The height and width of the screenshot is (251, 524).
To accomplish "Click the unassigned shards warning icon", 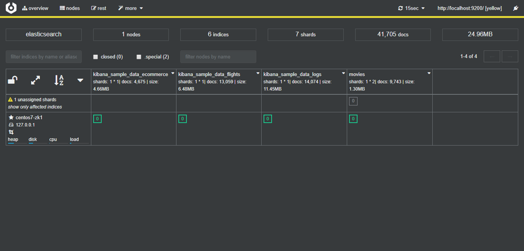I will (x=10, y=100).
